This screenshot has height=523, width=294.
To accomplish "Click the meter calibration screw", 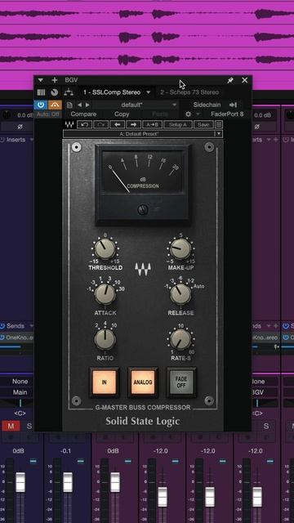I will click(x=143, y=210).
